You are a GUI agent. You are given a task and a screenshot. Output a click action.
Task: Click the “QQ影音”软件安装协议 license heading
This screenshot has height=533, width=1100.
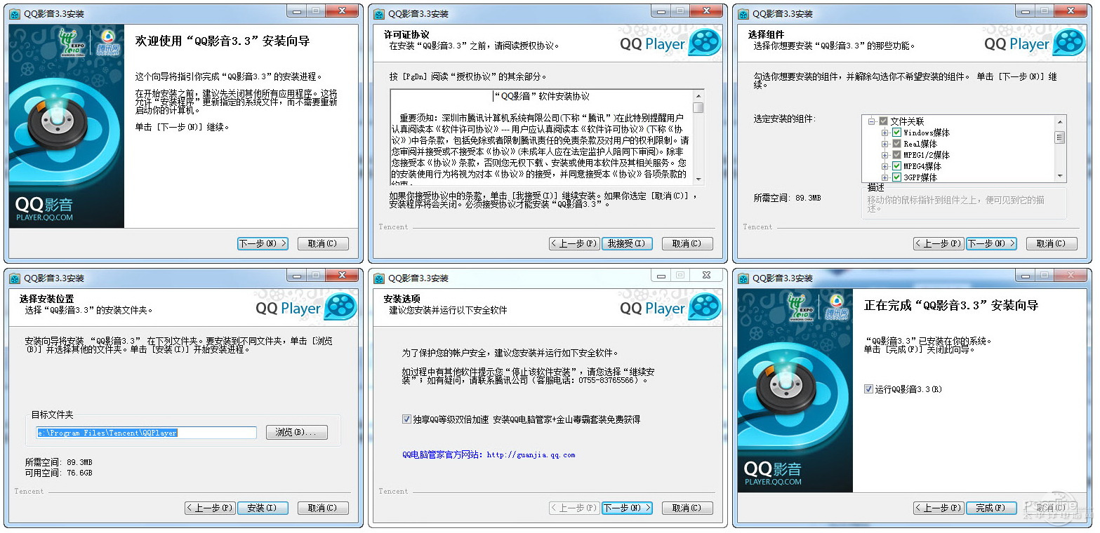tap(542, 96)
